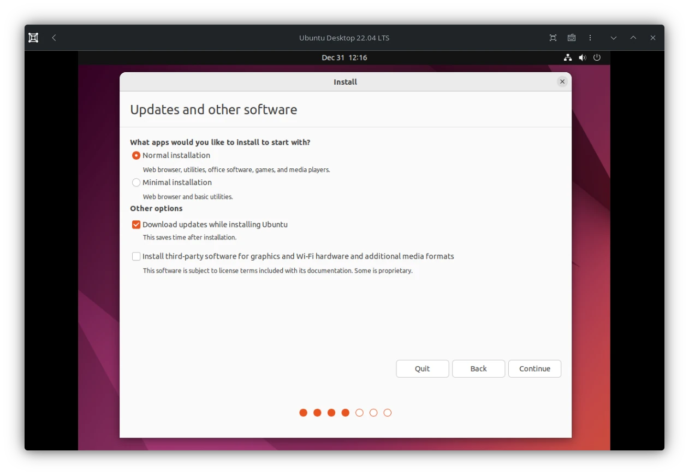
Task: Select the Normal installation radio button
Action: pyautogui.click(x=136, y=155)
